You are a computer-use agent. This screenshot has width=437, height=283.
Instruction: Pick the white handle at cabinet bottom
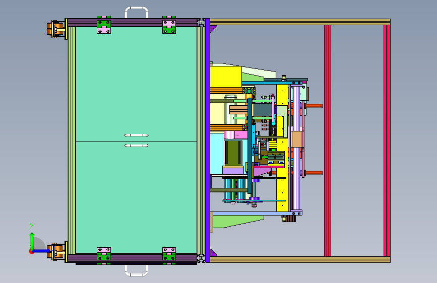pyautogui.click(x=137, y=270)
